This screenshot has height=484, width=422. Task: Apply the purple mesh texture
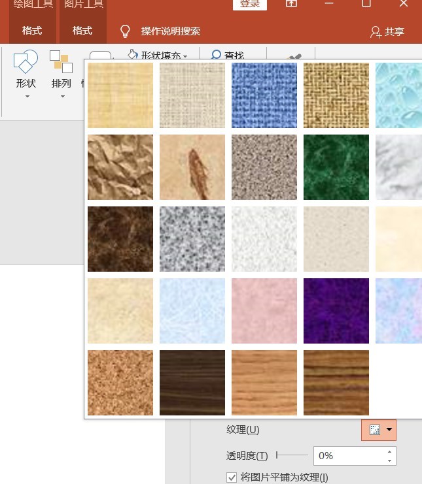tap(336, 311)
